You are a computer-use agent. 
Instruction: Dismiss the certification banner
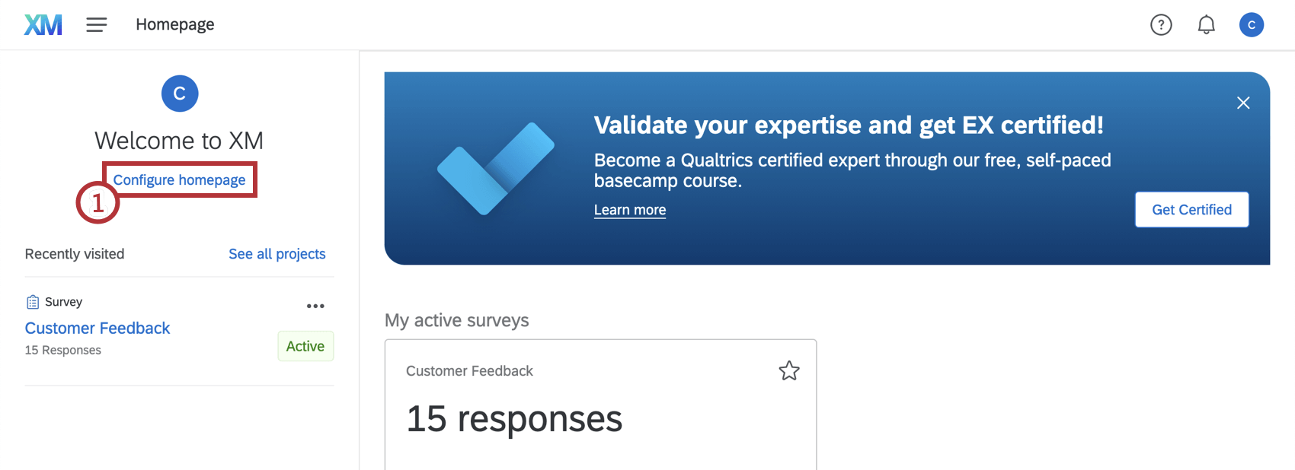coord(1243,103)
